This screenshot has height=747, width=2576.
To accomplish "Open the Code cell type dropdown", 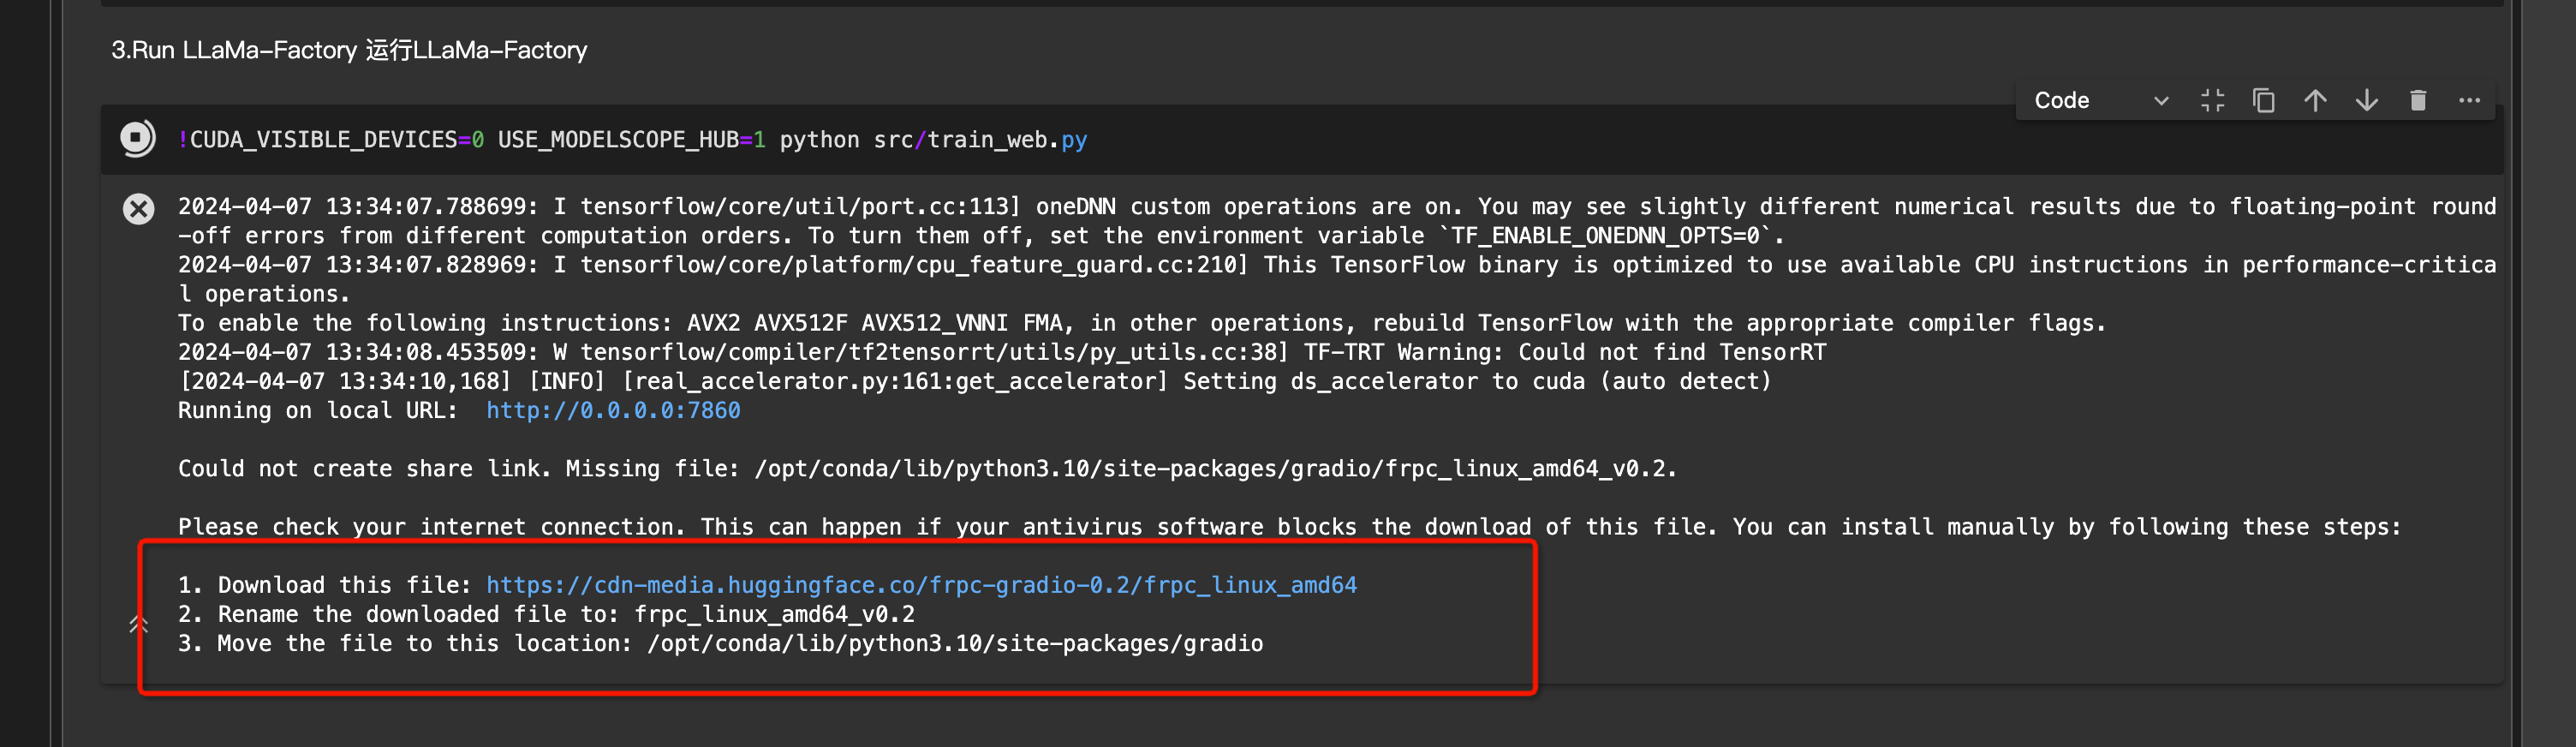I will (2101, 100).
